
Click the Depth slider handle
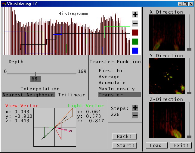(36, 74)
